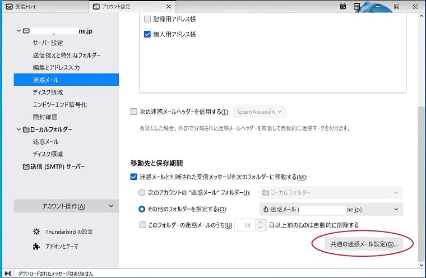Open the アカウント操作(A) dropdown button
426x278 pixels.
tap(66, 206)
